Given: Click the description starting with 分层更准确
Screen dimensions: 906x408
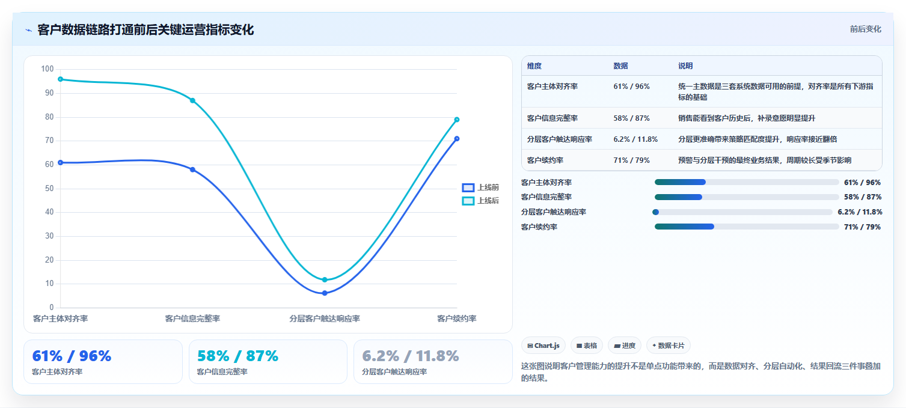Looking at the screenshot, I should click(x=758, y=139).
